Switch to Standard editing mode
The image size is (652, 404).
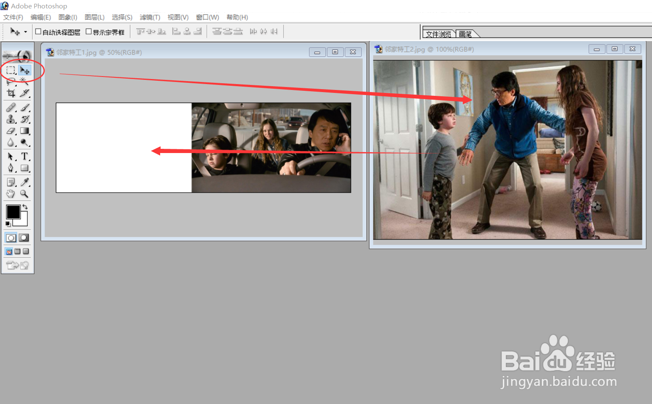(11, 238)
